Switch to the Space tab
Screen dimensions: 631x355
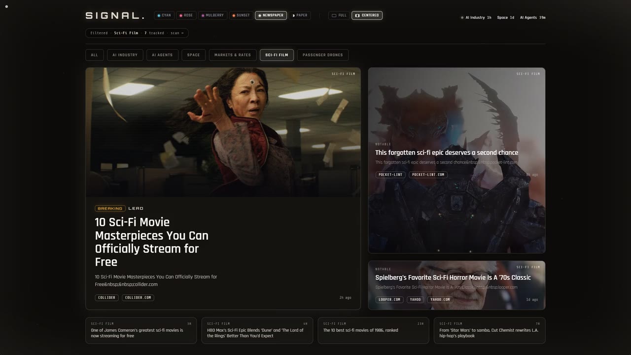(x=193, y=55)
